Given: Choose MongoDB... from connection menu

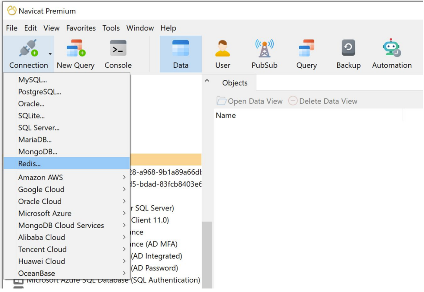Looking at the screenshot, I should pos(67,152).
